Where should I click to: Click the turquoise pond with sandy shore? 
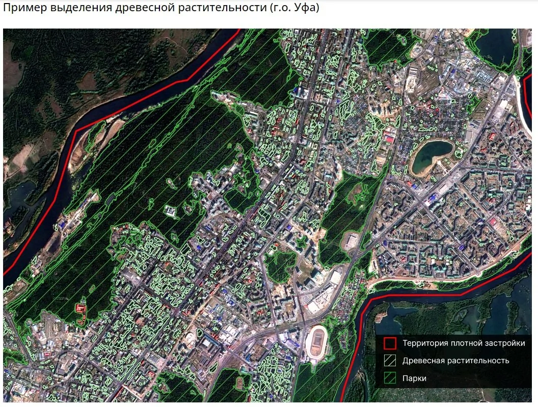(x=432, y=155)
